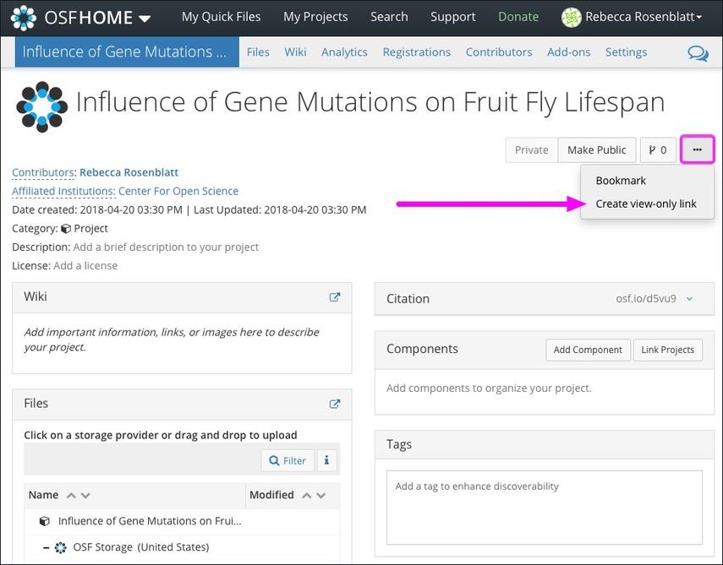
Task: Open Rebecca Rosenblatt contributor profile link
Action: point(129,172)
